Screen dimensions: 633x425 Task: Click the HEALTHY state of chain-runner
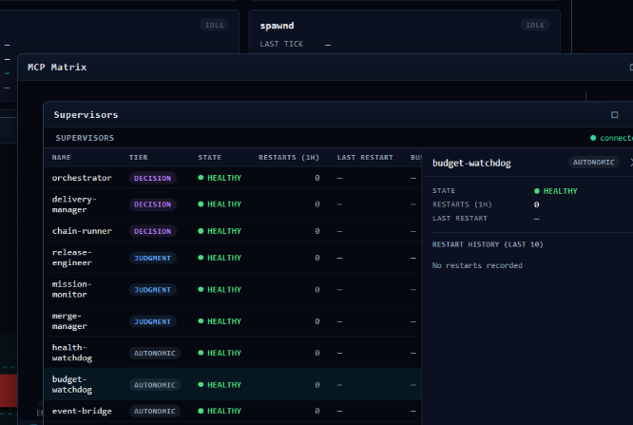(x=220, y=231)
